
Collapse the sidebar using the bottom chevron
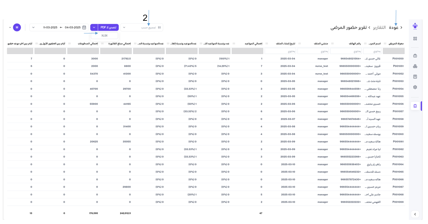click(415, 214)
